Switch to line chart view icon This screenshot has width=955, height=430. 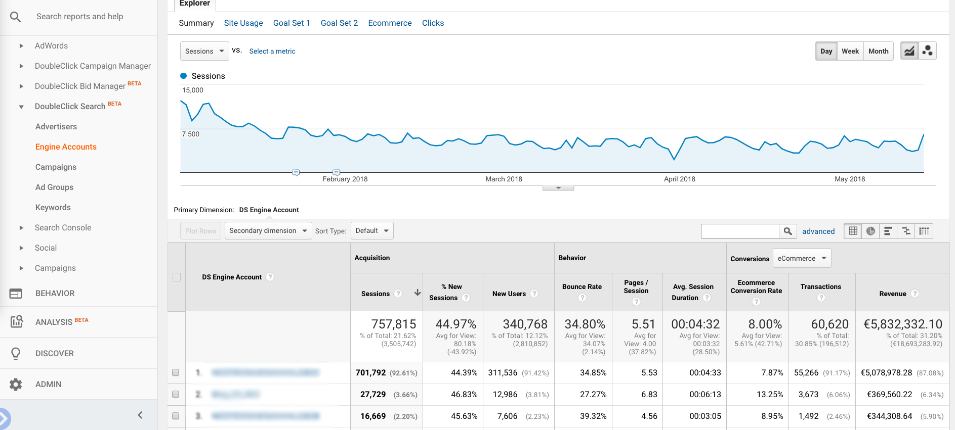(x=909, y=51)
